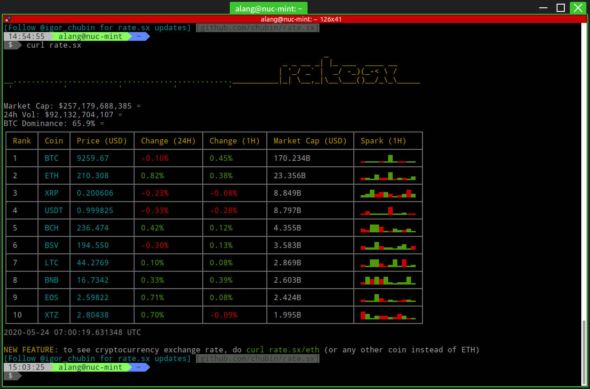Click the 24h Vol $92,132,704,107 line
Viewport: 590px width, 389px height.
[x=63, y=115]
